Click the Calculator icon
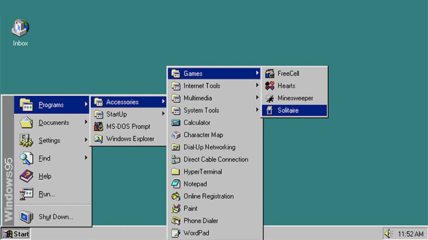The width and height of the screenshot is (428, 240). (176, 123)
